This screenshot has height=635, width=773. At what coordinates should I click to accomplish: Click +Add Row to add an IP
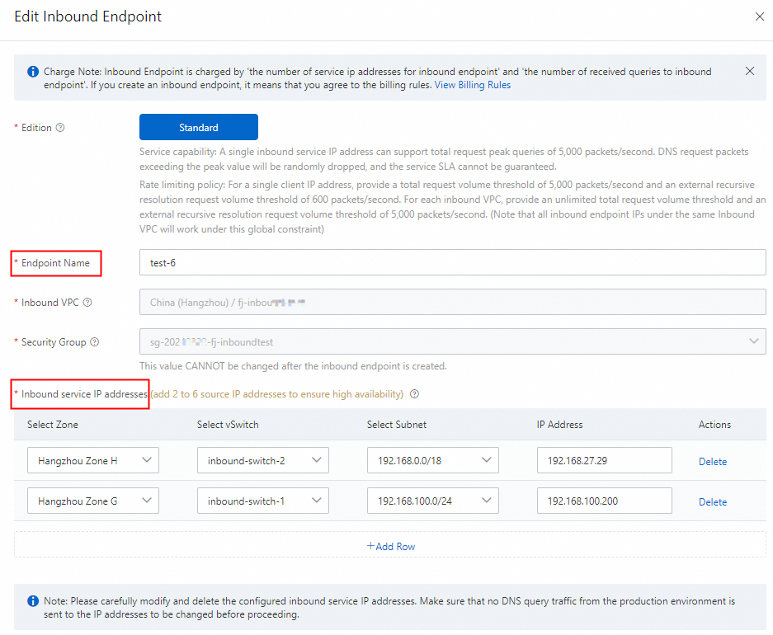(390, 546)
